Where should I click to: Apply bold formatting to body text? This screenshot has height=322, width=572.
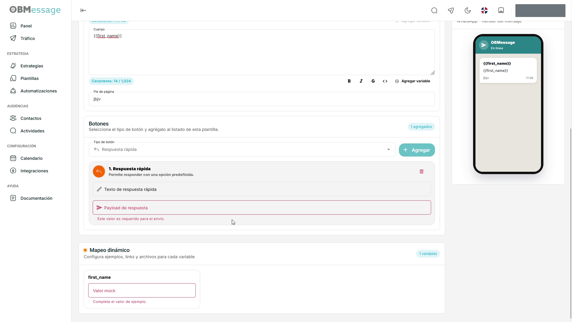(349, 81)
